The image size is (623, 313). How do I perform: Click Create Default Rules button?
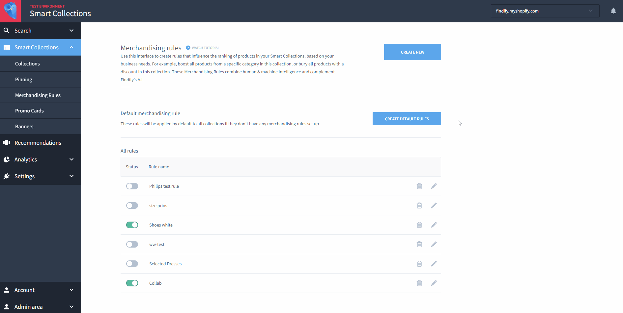coord(407,119)
